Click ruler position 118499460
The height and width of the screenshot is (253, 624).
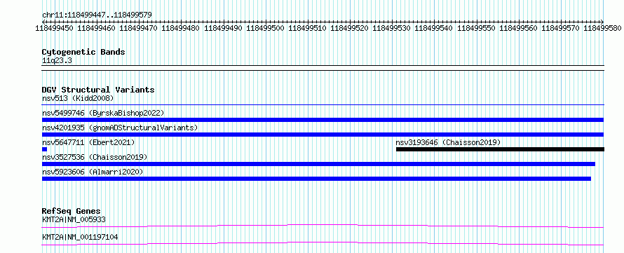[x=97, y=28]
